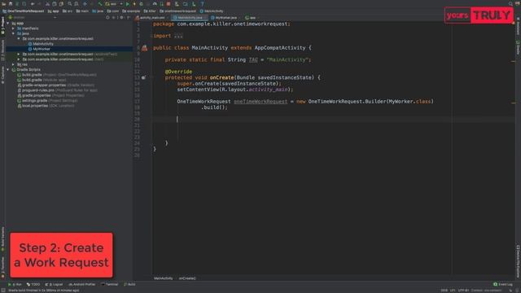Switch to MainActivity.java editor tab
The image size is (521, 293).
190,18
